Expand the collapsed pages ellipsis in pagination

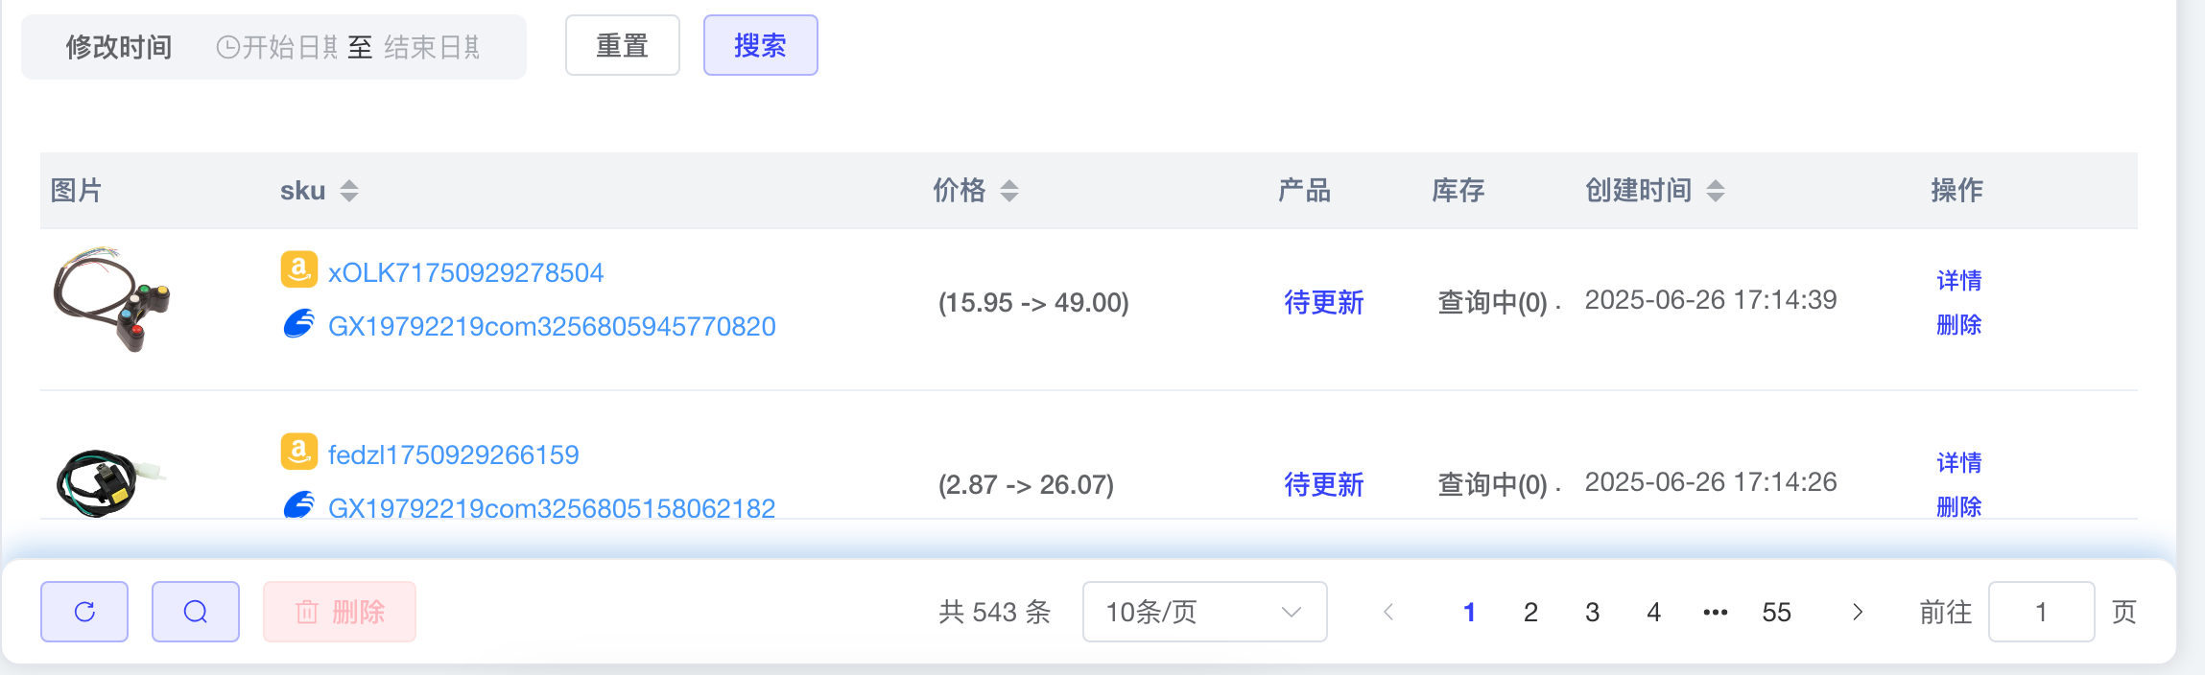1716,612
